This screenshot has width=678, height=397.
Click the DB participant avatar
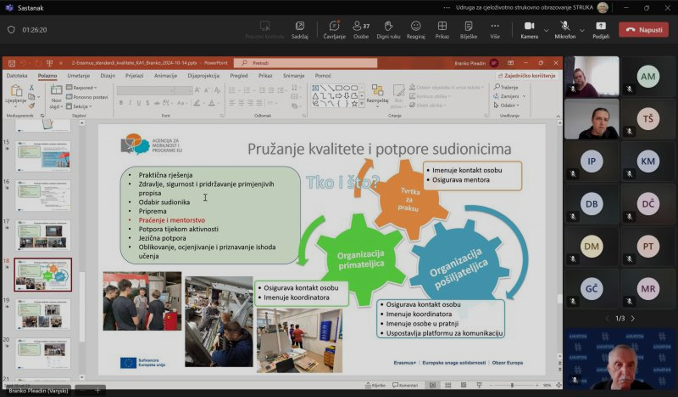591,204
